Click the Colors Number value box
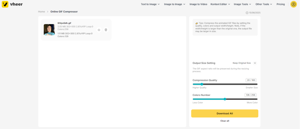Image resolution: width=300 pixels, height=129 pixels. tap(251, 95)
